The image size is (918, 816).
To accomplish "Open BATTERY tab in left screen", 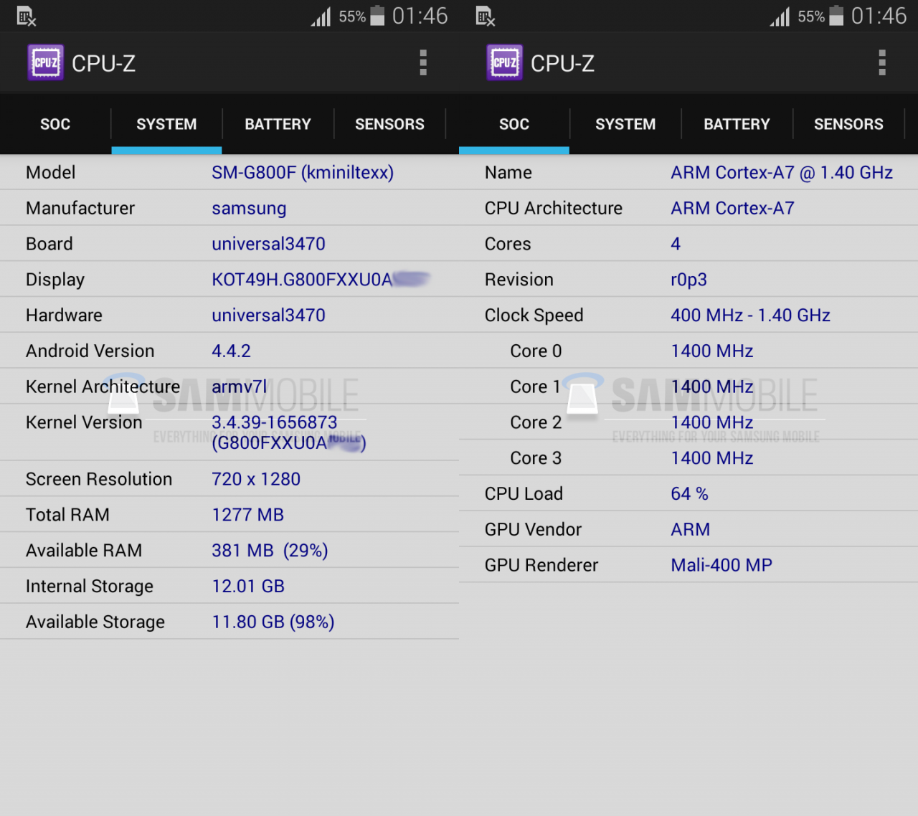I will point(278,124).
